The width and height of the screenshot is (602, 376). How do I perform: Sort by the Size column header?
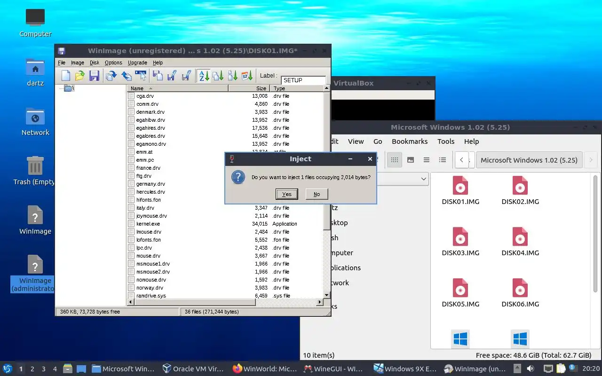250,88
